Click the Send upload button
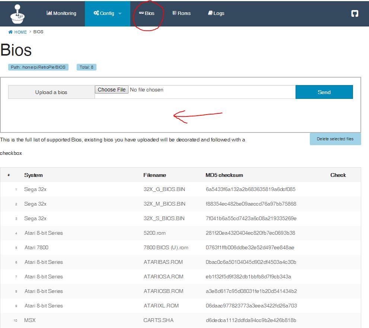 (324, 92)
